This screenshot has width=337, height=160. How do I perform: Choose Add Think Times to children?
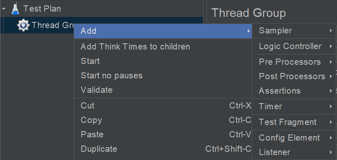click(163, 47)
